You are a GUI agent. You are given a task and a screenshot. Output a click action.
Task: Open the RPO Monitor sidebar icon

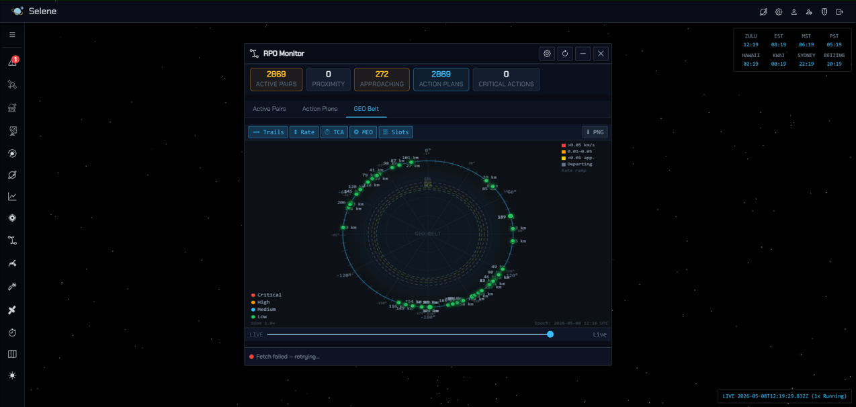(x=12, y=240)
